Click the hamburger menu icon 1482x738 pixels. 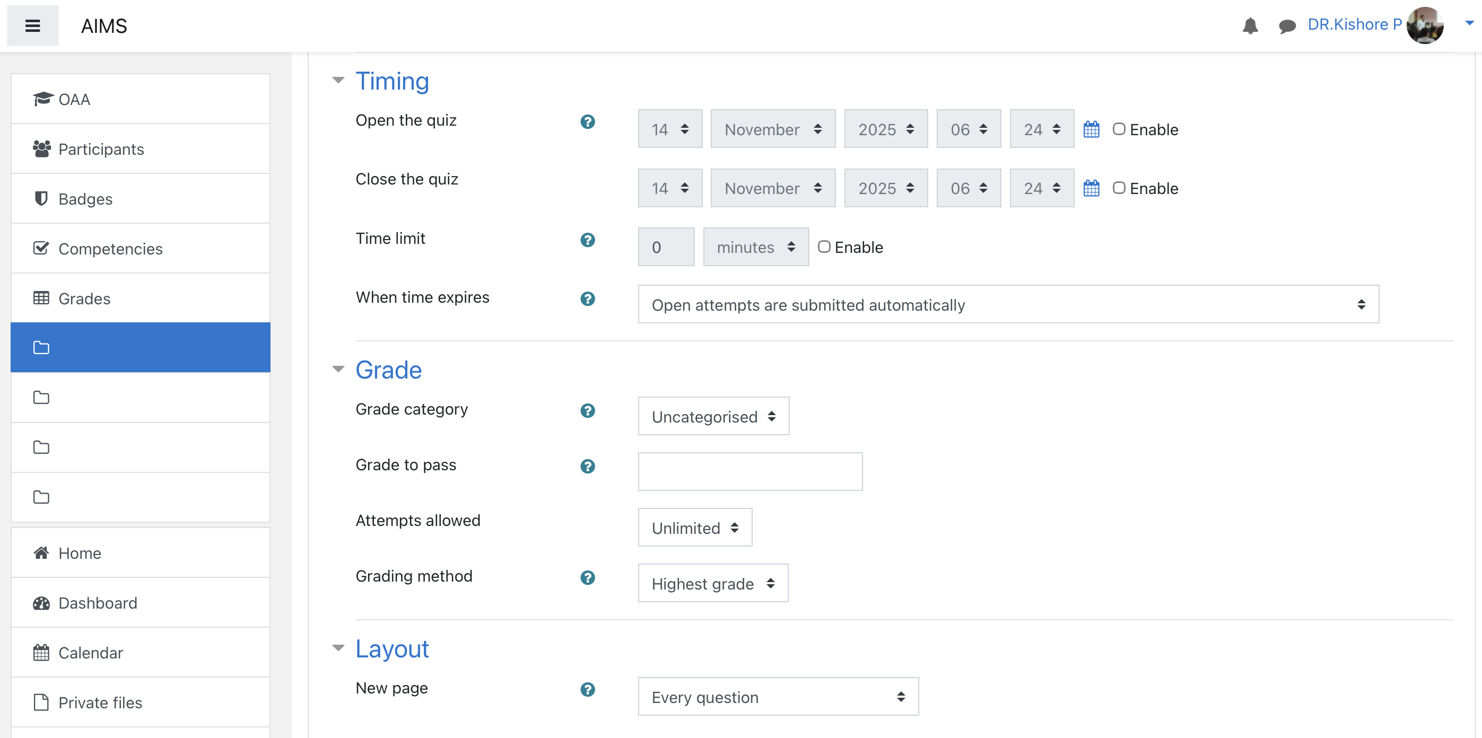coord(32,26)
